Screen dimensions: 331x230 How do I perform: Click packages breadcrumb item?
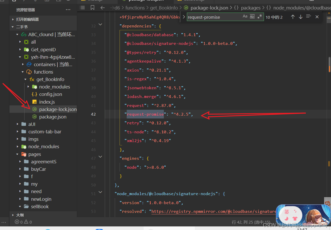pyautogui.click(x=251, y=8)
